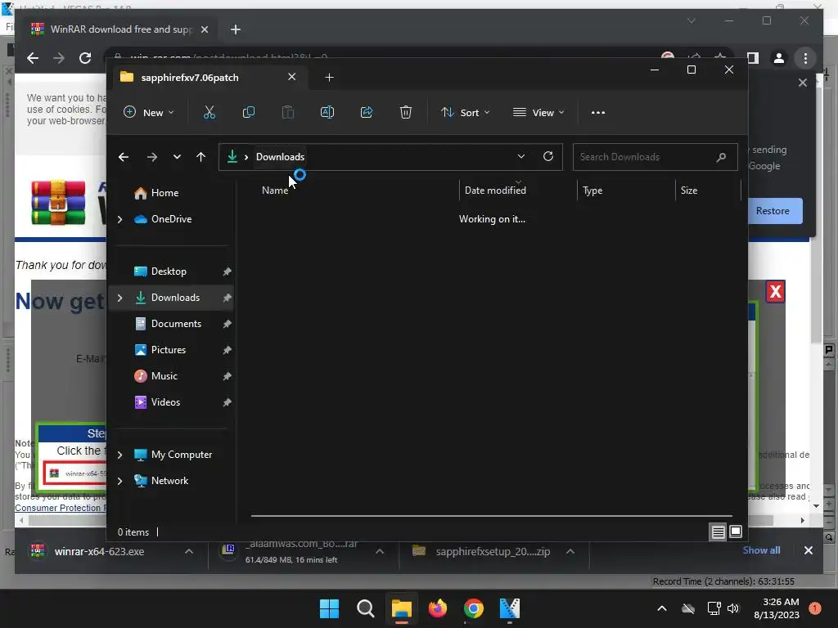Select Music in the navigation pane
Image resolution: width=838 pixels, height=628 pixels.
pos(164,376)
